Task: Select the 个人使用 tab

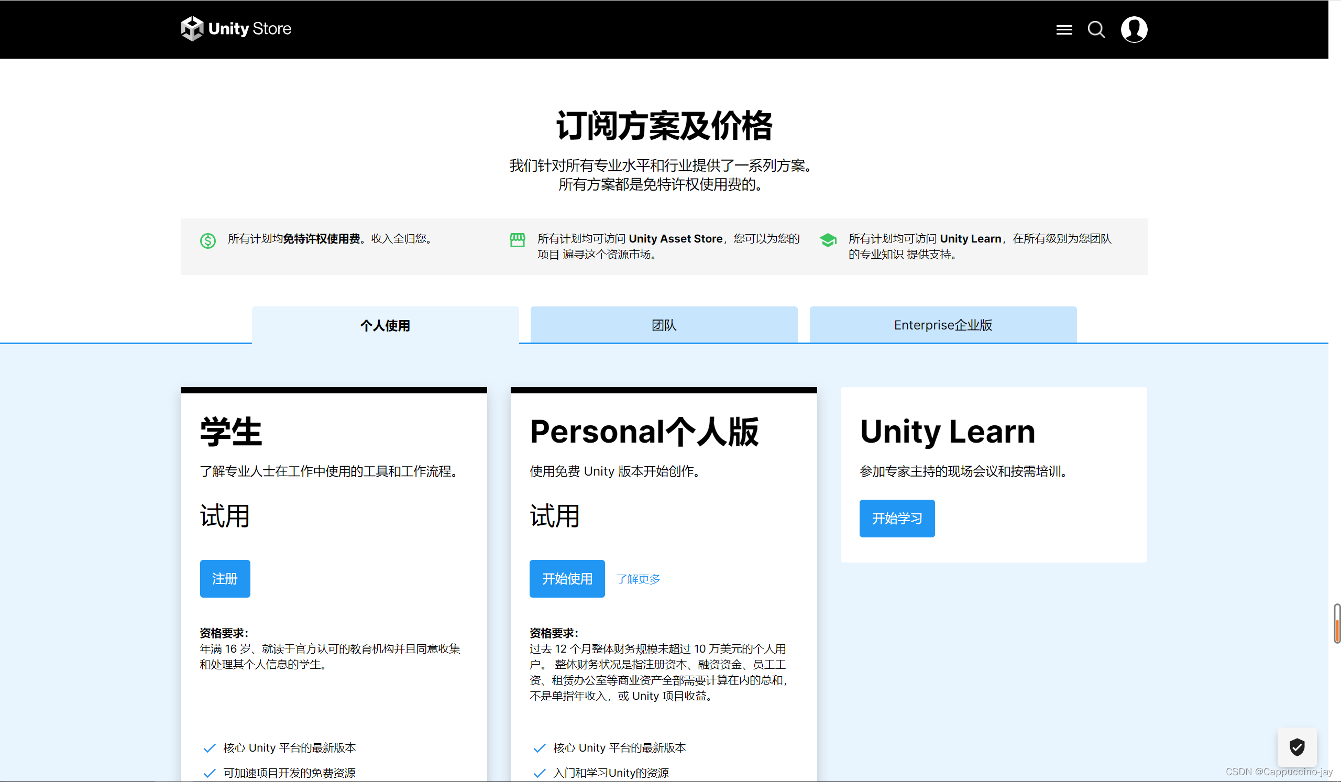Action: pyautogui.click(x=385, y=325)
